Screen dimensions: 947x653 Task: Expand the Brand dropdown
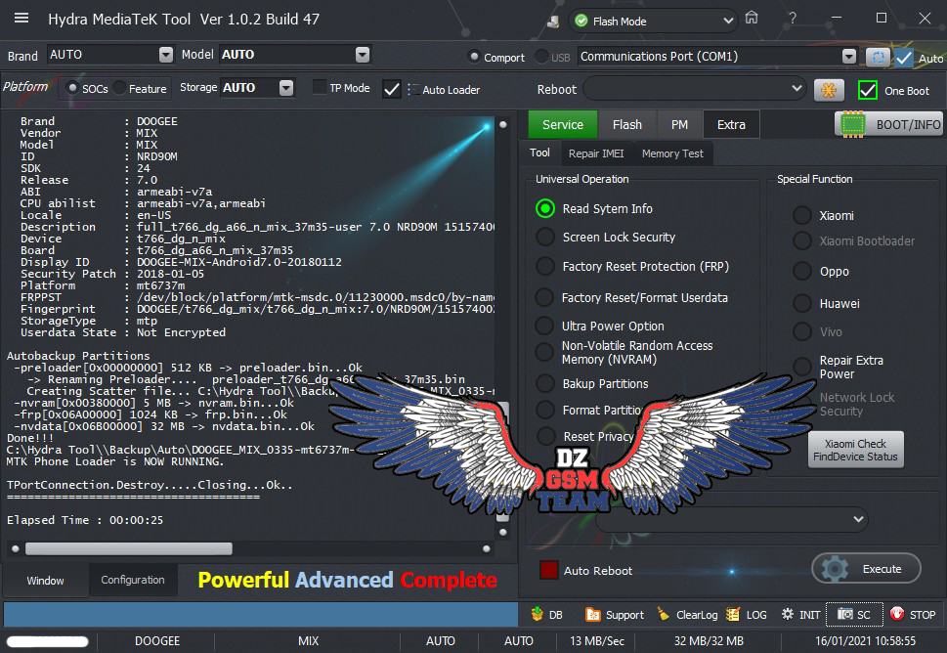pyautogui.click(x=165, y=55)
